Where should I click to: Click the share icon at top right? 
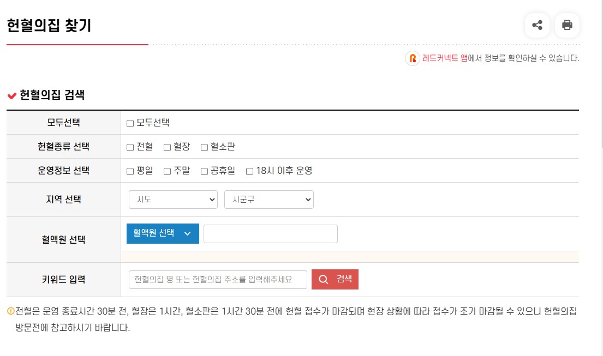[537, 25]
